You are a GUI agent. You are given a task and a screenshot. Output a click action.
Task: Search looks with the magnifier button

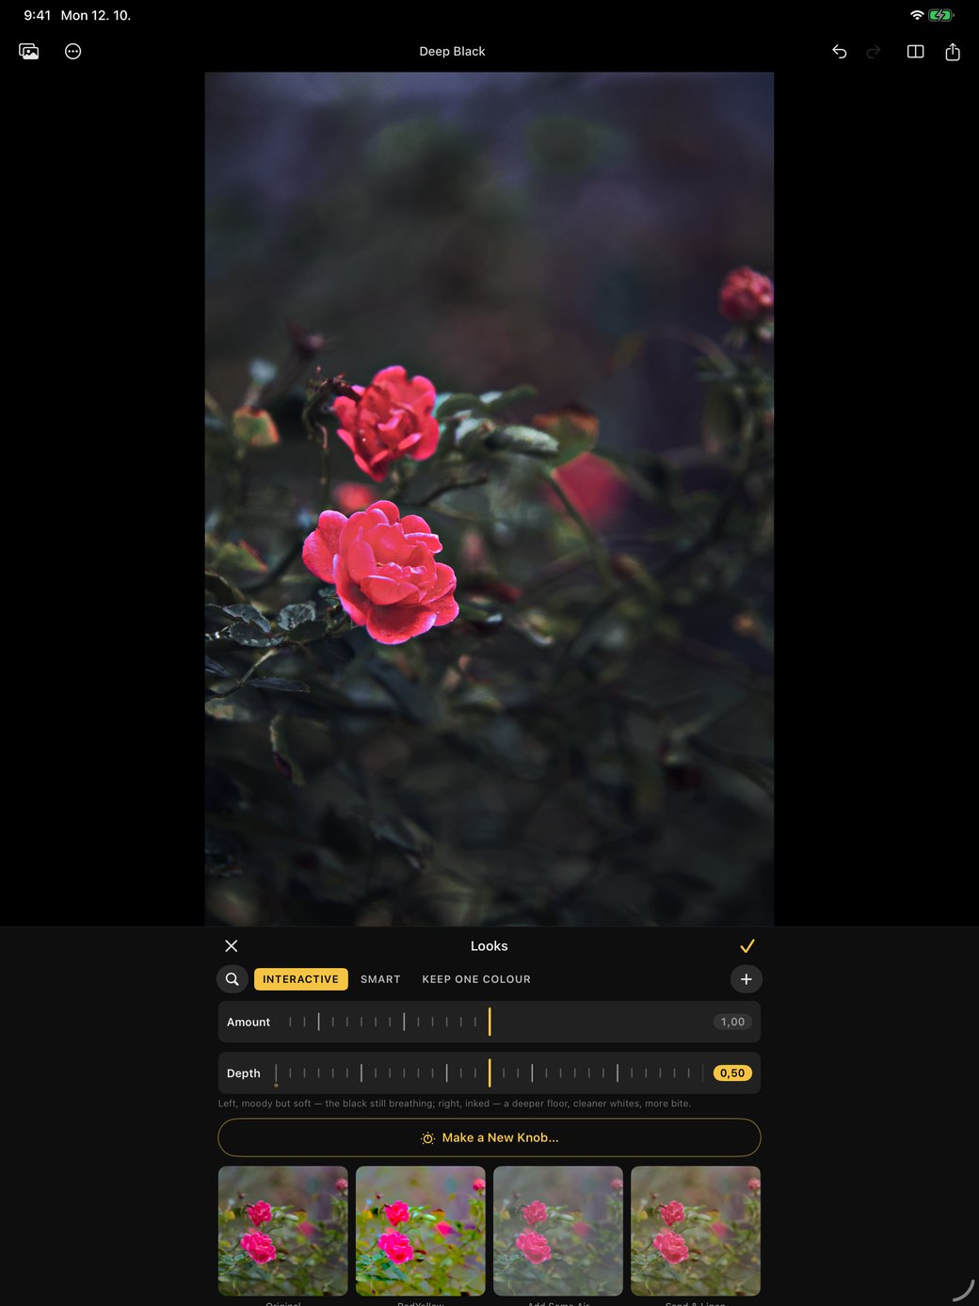[233, 979]
